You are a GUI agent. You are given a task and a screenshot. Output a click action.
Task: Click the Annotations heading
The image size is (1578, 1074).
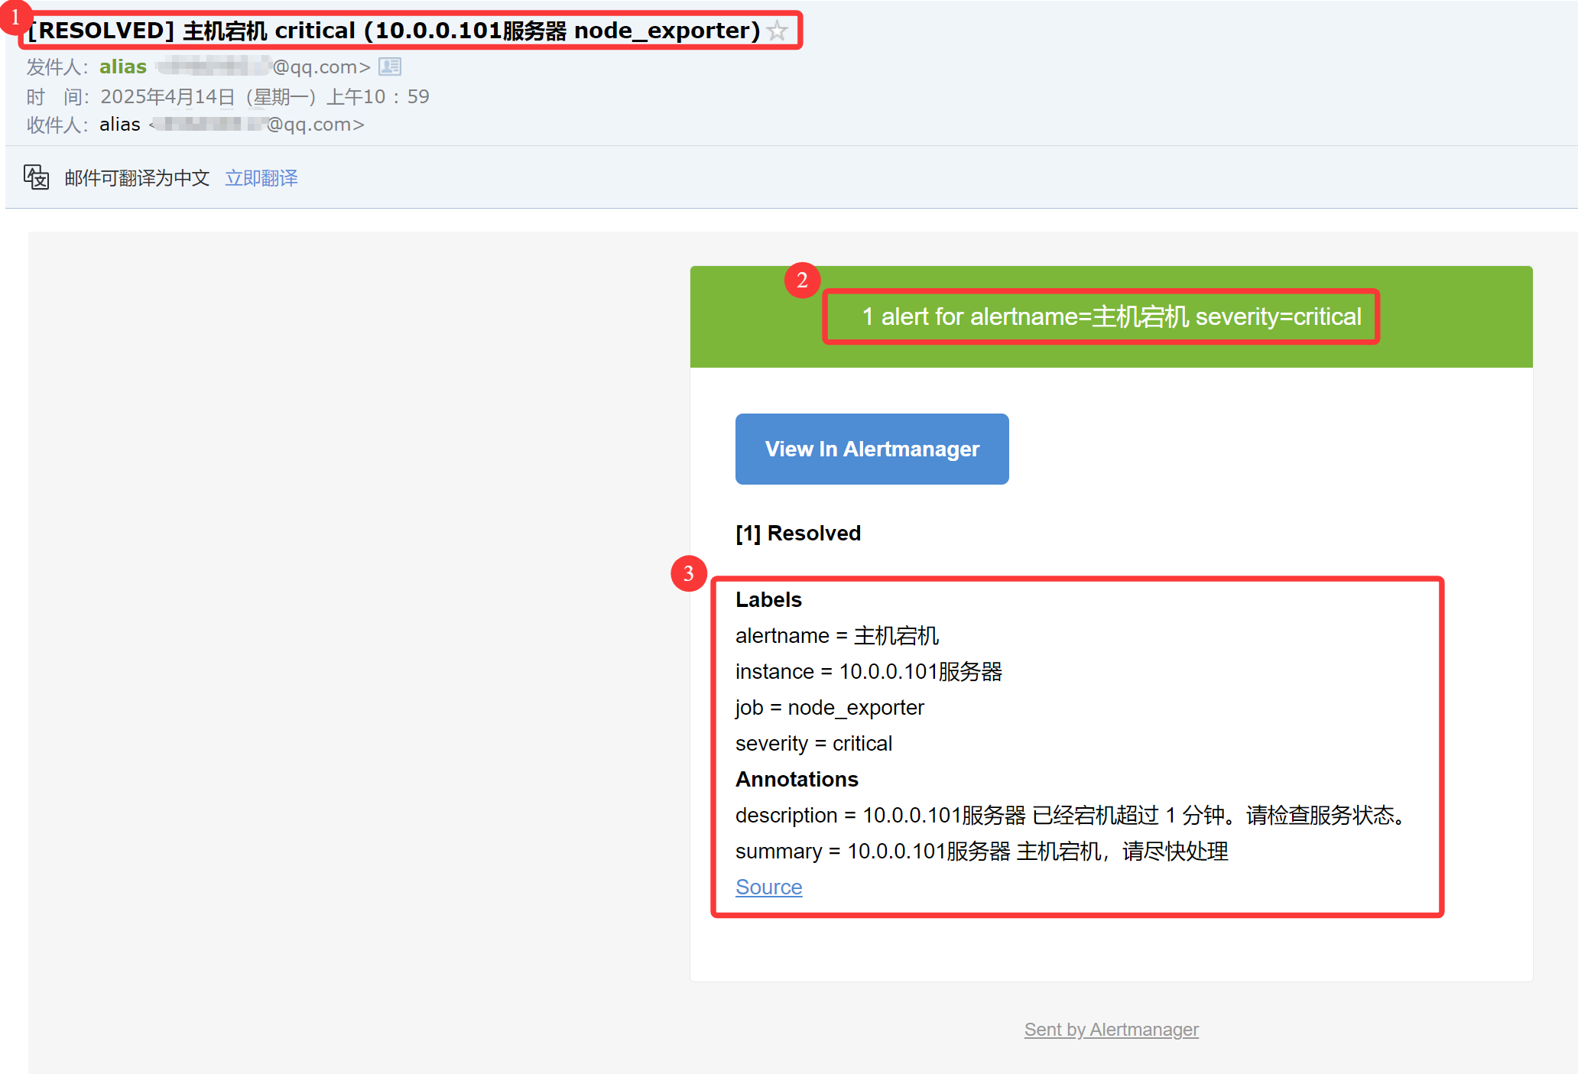(x=797, y=779)
